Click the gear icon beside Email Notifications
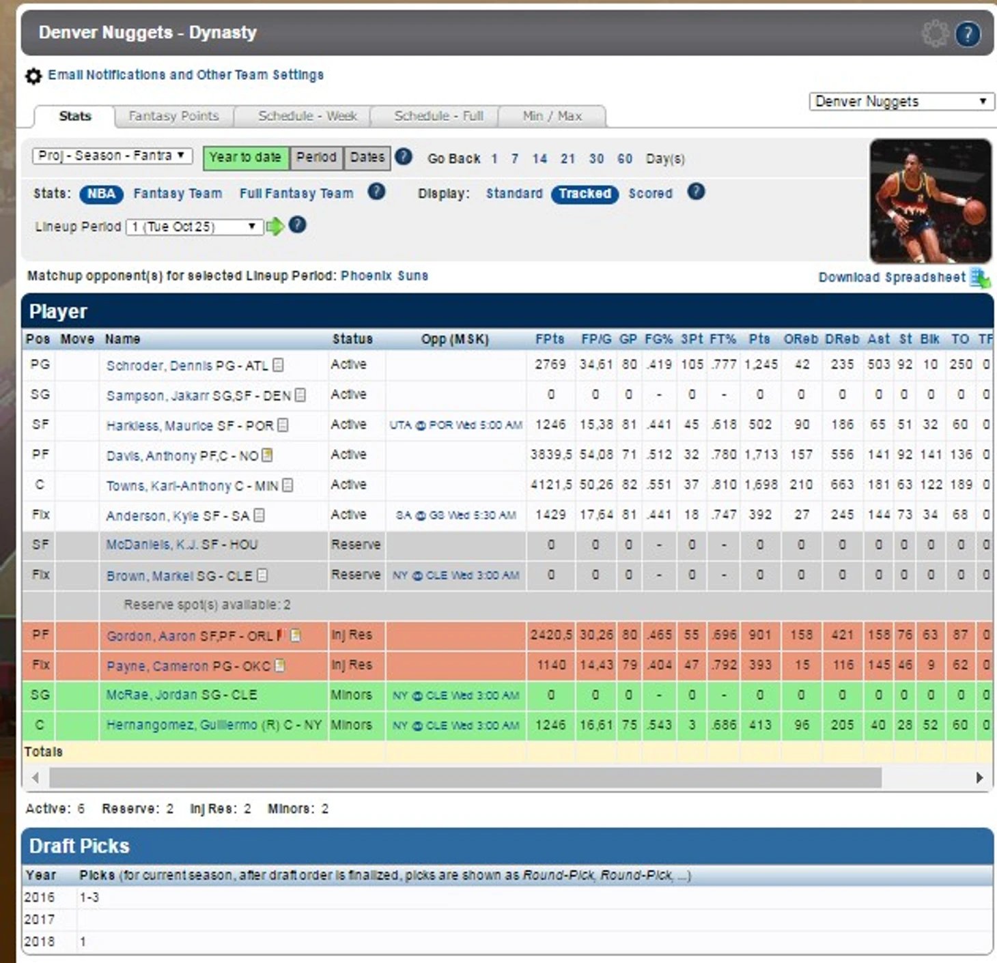Image resolution: width=997 pixels, height=963 pixels. pos(33,76)
